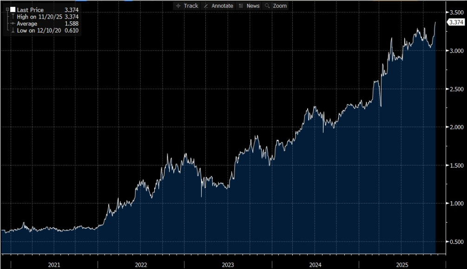Screen dimensions: 467x269
Task: Click the white Last Price color swatch
Action: coord(13,10)
